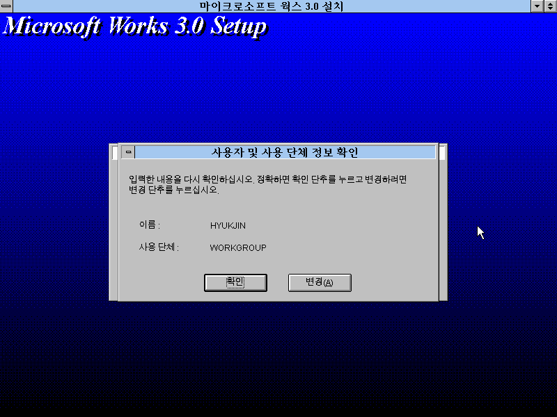Click the 확인 button to confirm
This screenshot has width=557, height=417.
pos(235,283)
